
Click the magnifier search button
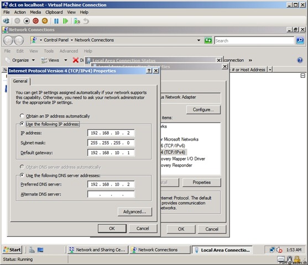coord(300,40)
